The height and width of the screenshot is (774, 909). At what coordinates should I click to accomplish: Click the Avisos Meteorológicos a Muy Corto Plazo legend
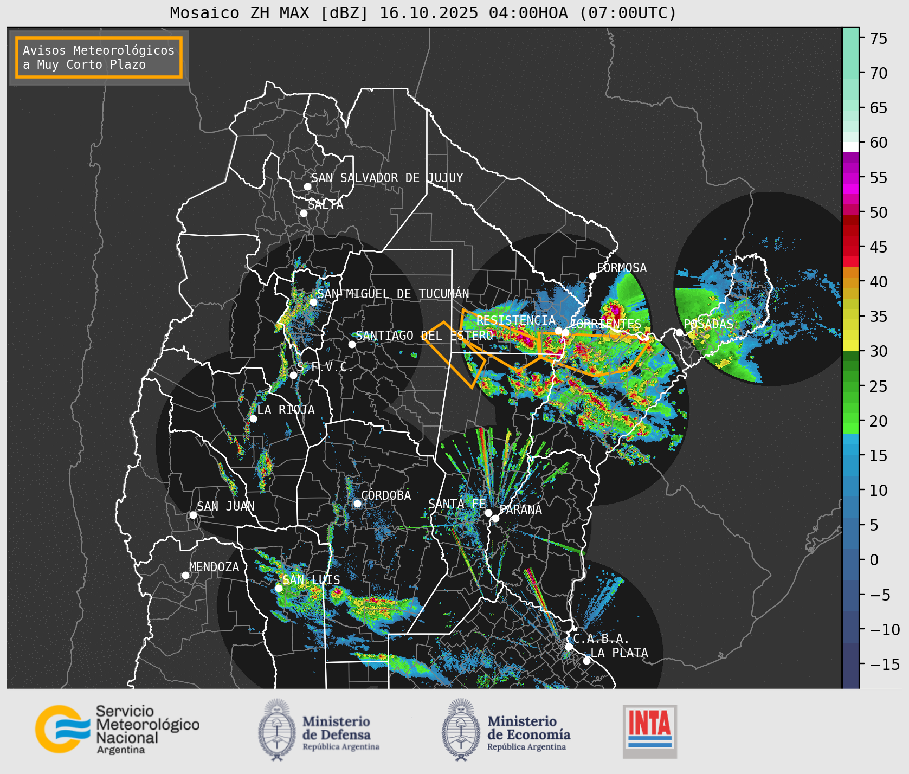click(99, 57)
